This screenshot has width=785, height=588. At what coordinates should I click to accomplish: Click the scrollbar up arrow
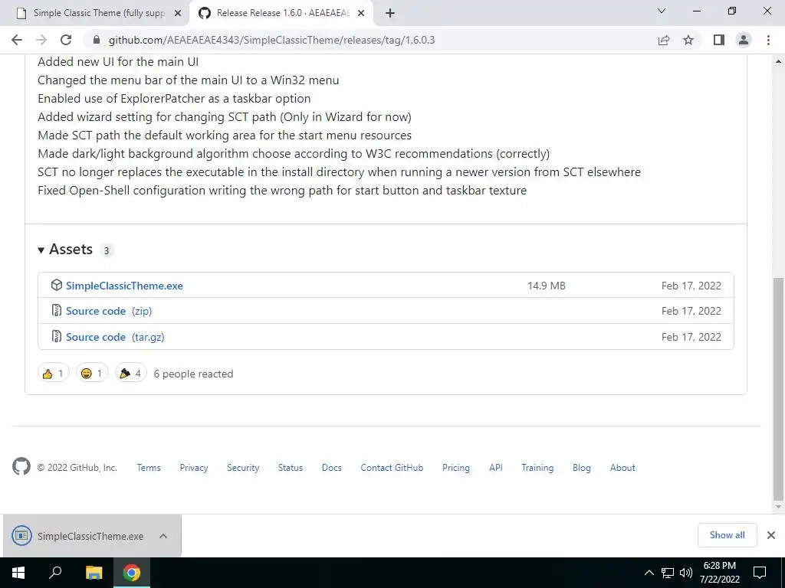[x=778, y=61]
